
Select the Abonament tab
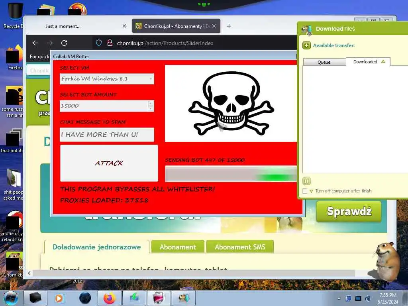(x=178, y=247)
